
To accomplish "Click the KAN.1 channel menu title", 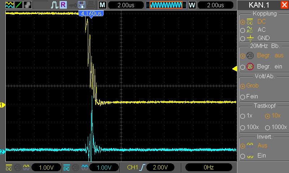I will tap(259, 5).
